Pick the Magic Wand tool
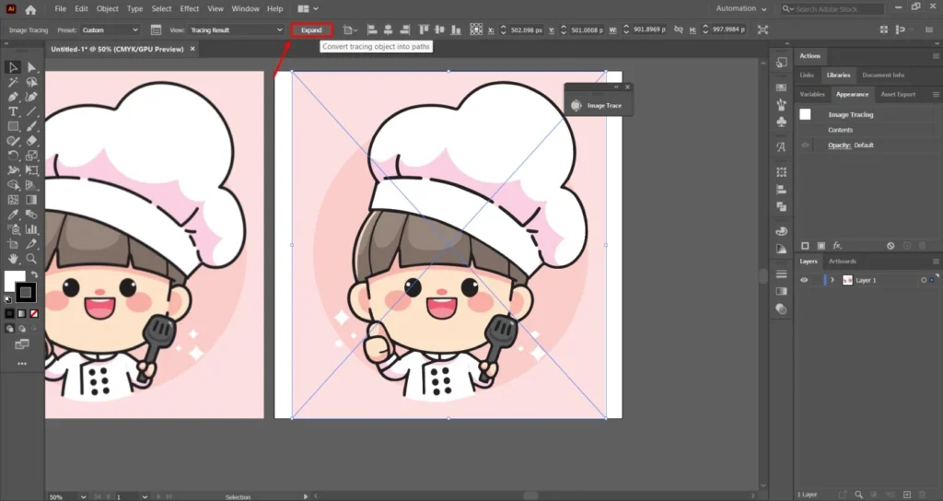The image size is (943, 501). coord(13,82)
